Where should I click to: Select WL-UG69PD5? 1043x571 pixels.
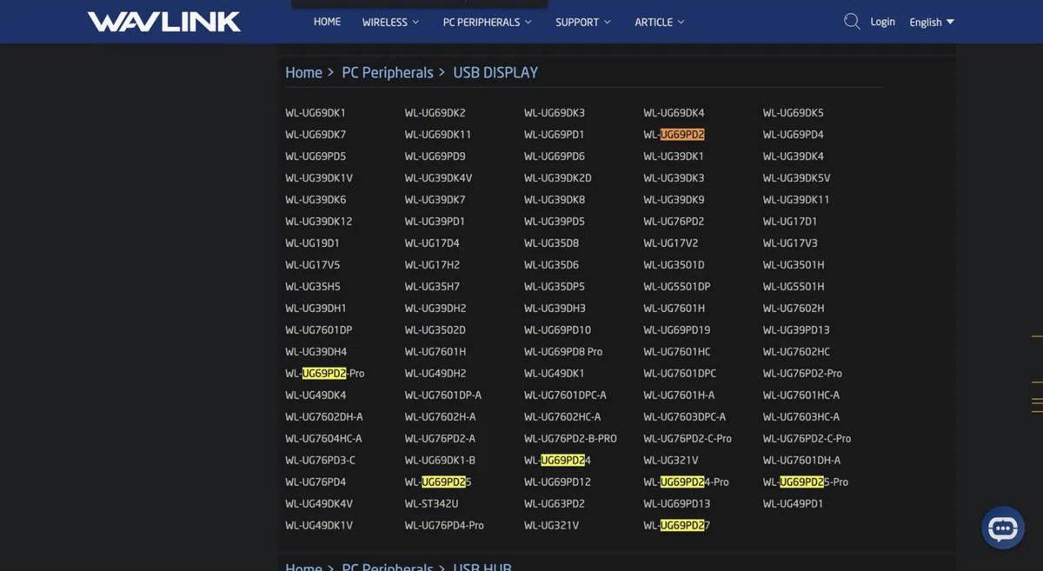tap(316, 156)
